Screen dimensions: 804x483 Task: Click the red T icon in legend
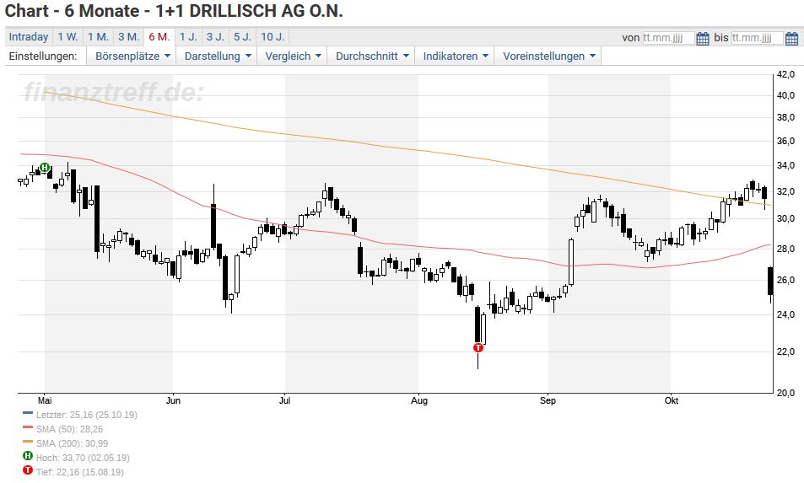click(x=28, y=470)
